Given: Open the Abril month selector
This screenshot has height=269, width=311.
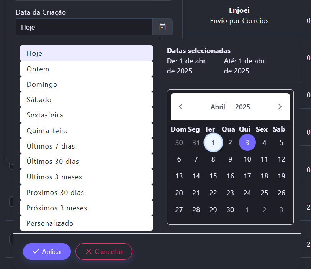Looking at the screenshot, I should point(218,107).
